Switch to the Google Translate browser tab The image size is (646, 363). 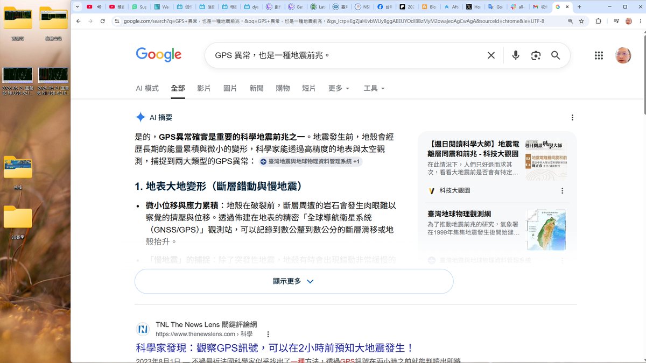coord(496,7)
